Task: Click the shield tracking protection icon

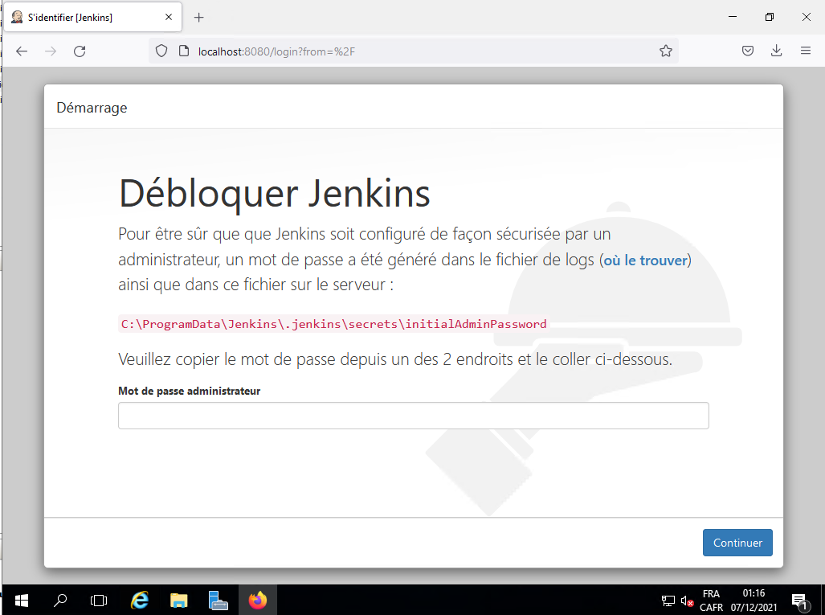Action: 161,51
